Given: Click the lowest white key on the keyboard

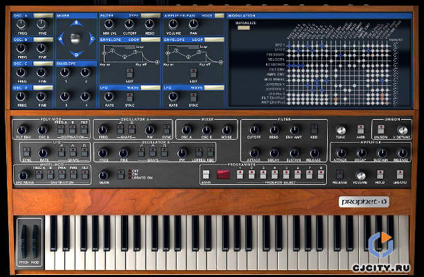Looking at the screenshot, I should 49,258.
